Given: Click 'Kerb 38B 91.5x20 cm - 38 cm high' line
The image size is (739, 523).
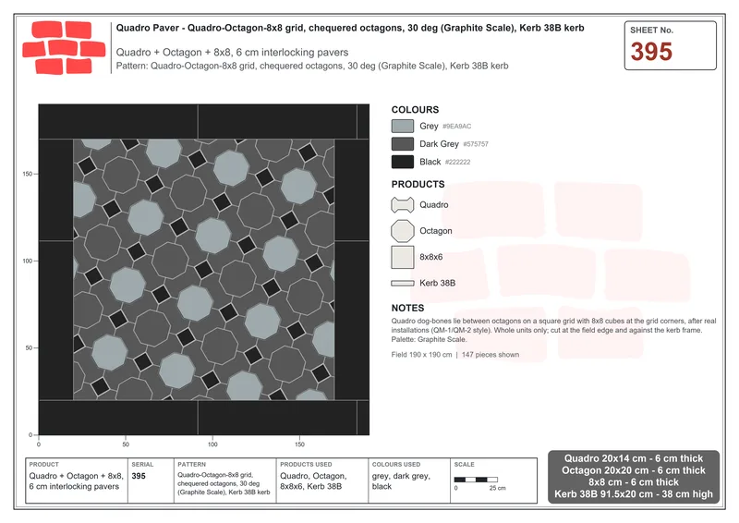Looking at the screenshot, I should pyautogui.click(x=634, y=494).
